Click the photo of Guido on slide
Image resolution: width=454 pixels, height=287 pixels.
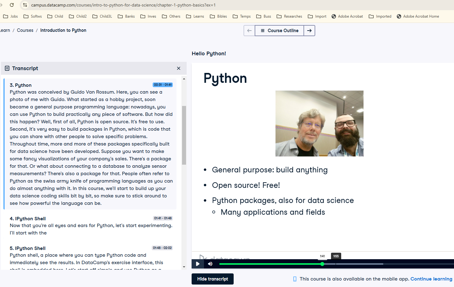pos(319,124)
